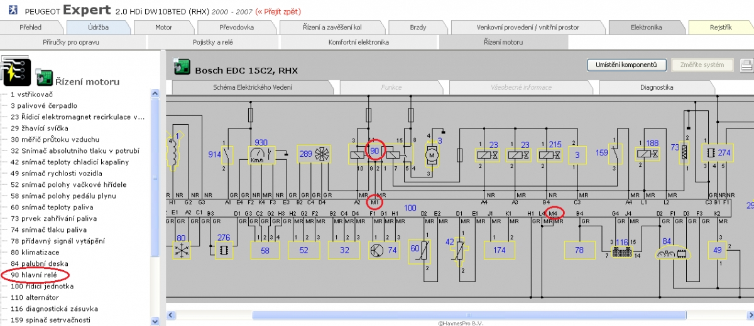Select diagnostic socket connector symbol 116

(621, 250)
